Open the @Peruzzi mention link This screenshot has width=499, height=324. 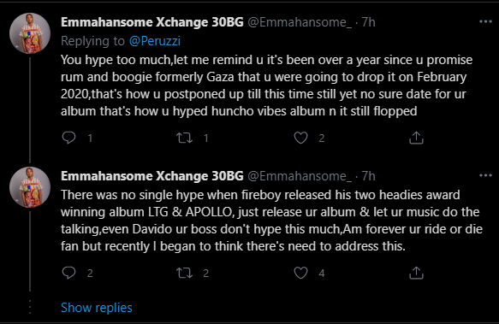click(155, 41)
